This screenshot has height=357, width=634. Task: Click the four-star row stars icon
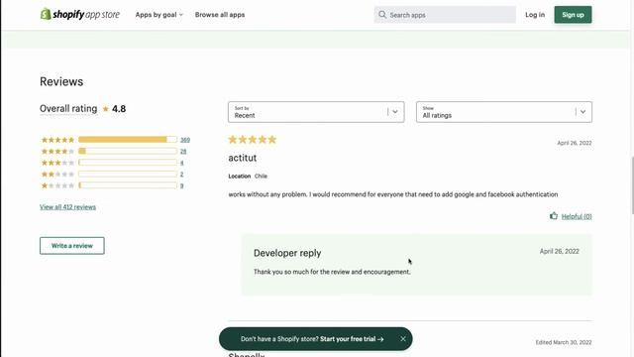pyautogui.click(x=57, y=151)
